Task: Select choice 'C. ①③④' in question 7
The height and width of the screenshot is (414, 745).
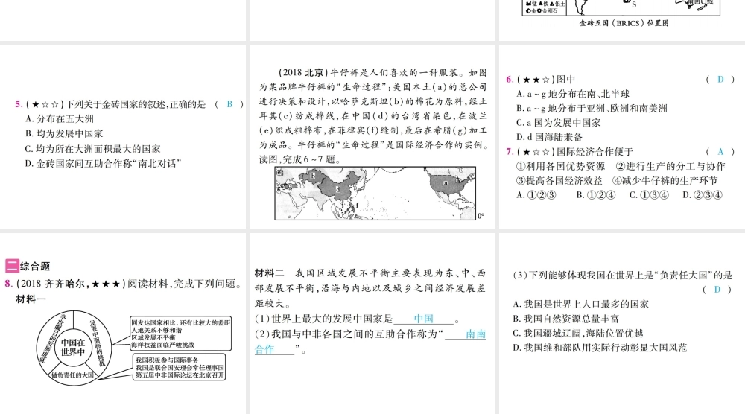Action: point(649,195)
